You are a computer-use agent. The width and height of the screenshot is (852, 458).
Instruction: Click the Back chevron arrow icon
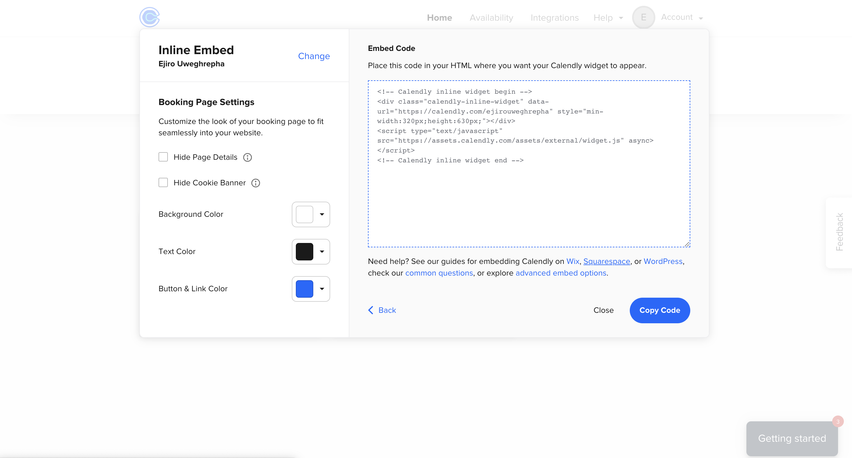(371, 310)
